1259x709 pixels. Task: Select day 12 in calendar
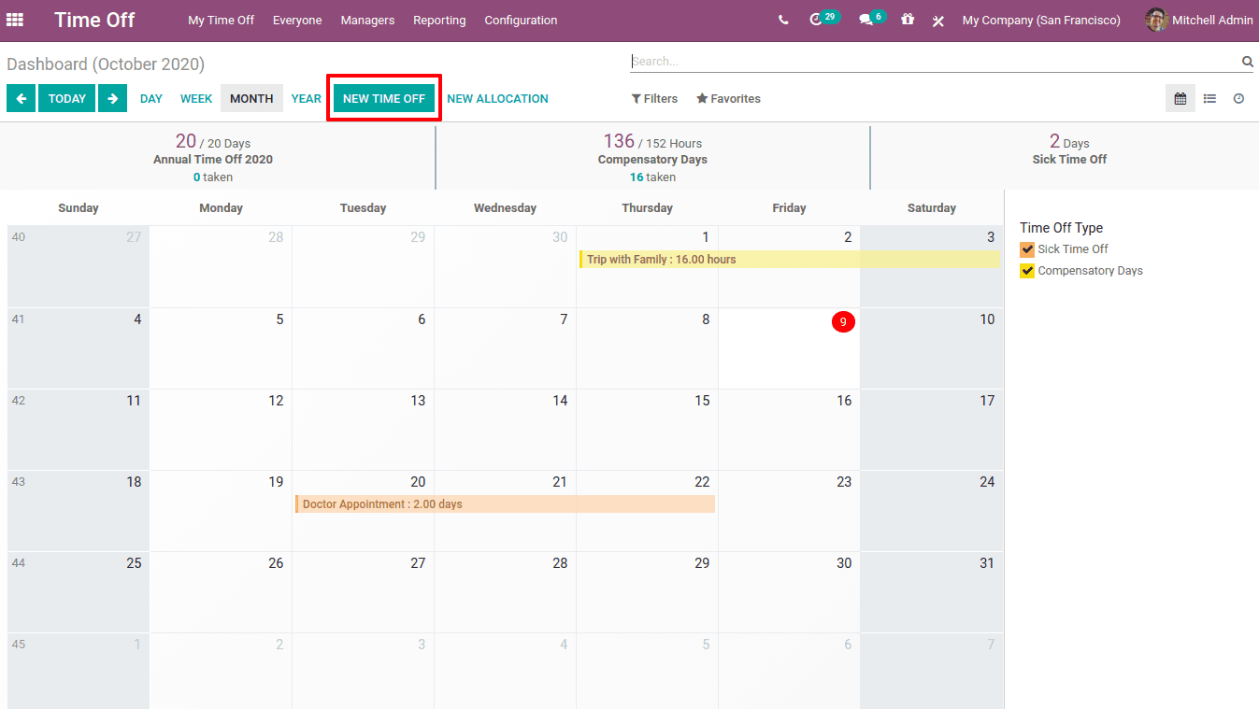point(276,401)
